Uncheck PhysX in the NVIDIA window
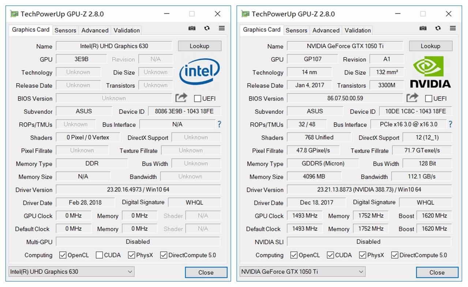Screen dimensions: 468x287 coord(363,255)
